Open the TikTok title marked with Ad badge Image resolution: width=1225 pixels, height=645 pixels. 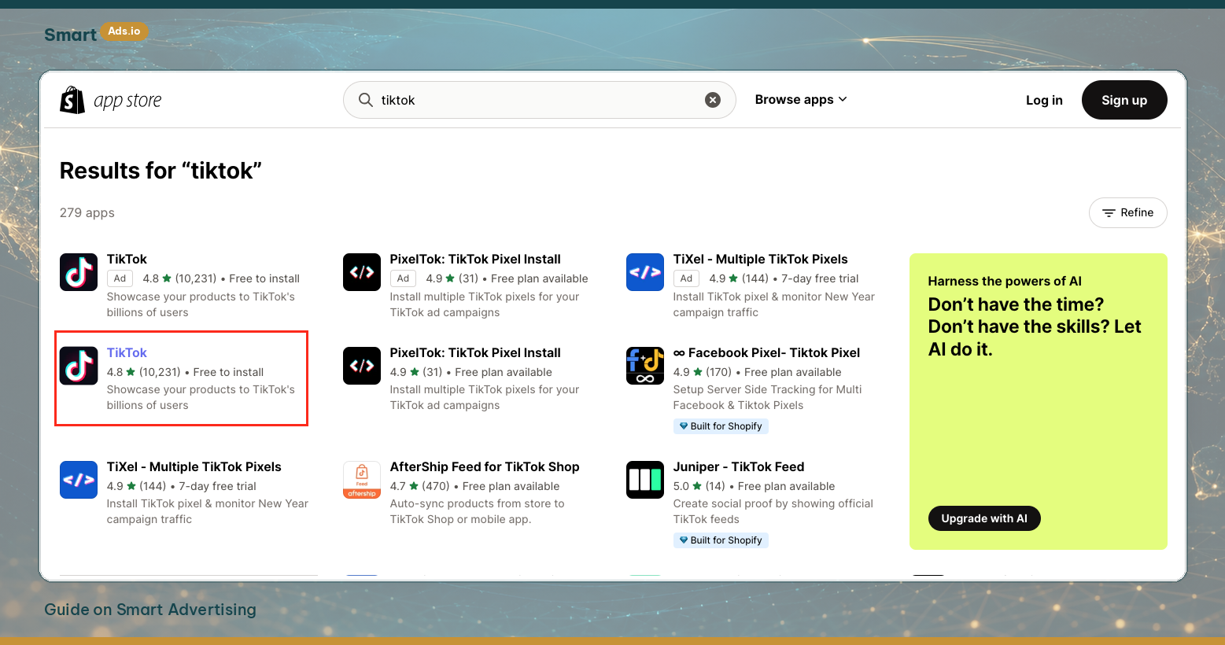(x=127, y=260)
